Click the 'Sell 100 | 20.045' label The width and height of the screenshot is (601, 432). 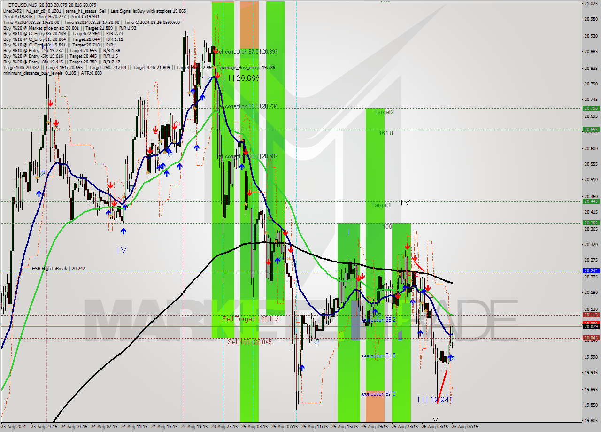249,342
